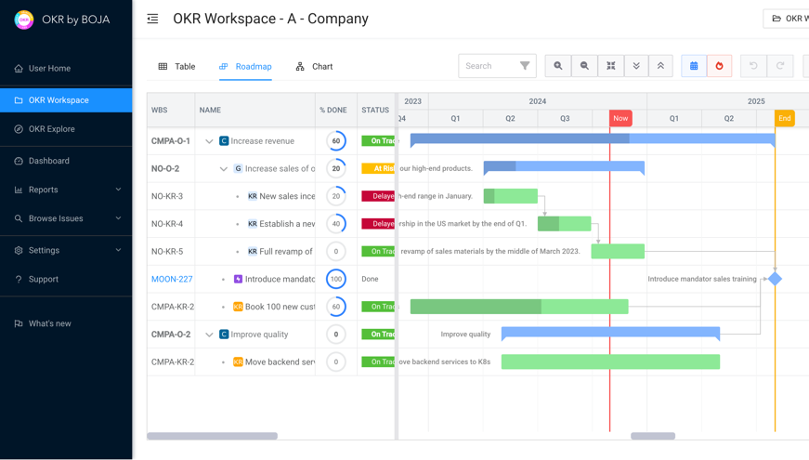Toggle the blue calendar view button
This screenshot has height=460, width=809.
(x=694, y=66)
